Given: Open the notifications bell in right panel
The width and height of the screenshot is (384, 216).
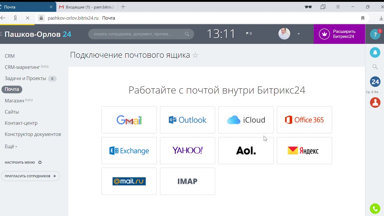Looking at the screenshot, I should click(x=375, y=52).
